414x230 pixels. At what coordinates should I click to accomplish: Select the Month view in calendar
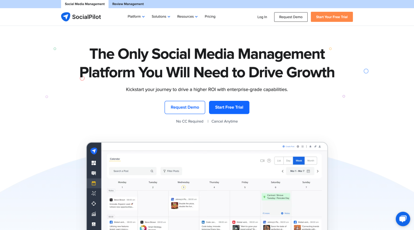(311, 161)
